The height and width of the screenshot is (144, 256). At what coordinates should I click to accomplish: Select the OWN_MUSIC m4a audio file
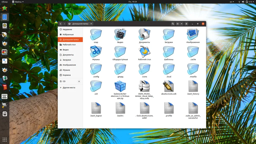144,86
